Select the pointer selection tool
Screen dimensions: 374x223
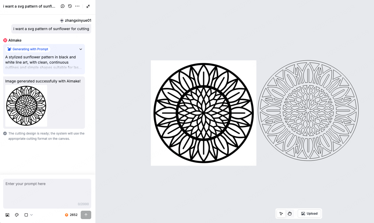[x=281, y=214]
